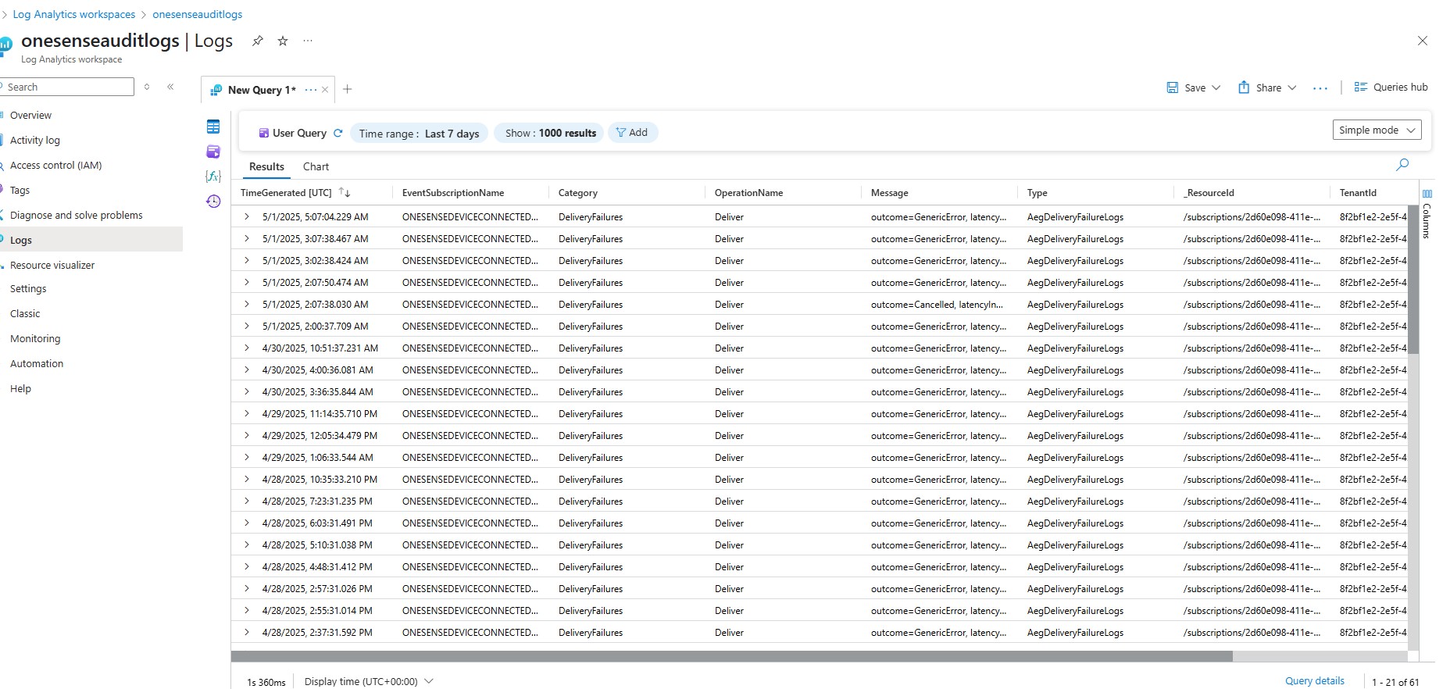Click the EventSubscriptionName column header
Image resolution: width=1450 pixels, height=689 pixels.
point(453,192)
